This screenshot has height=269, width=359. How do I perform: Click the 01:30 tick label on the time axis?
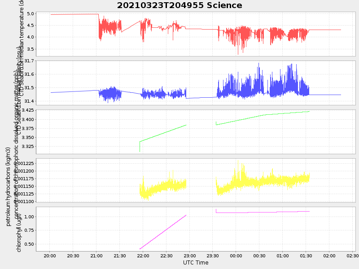point(306,256)
